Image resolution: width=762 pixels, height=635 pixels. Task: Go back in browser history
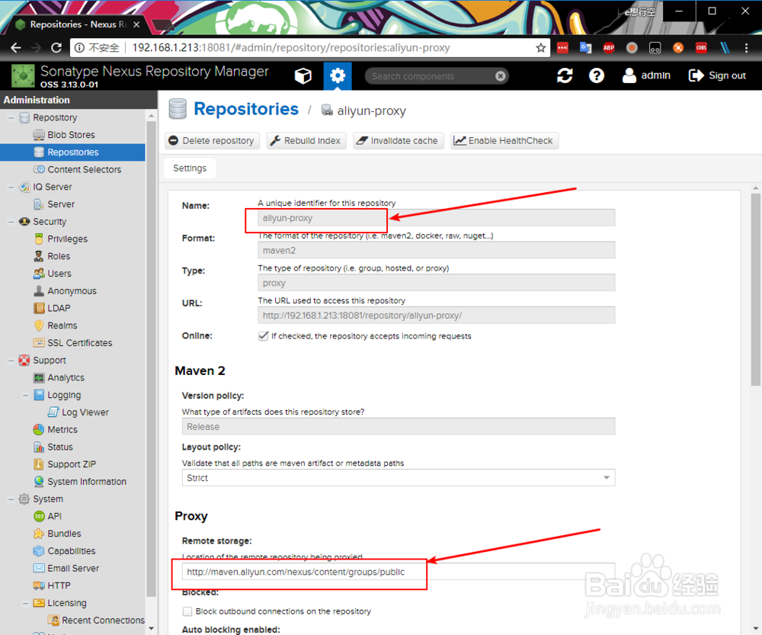pyautogui.click(x=16, y=48)
